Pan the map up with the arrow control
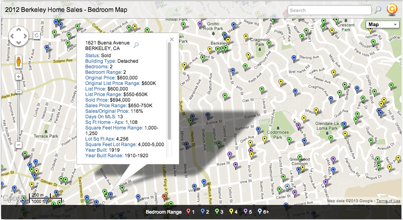Image resolution: width=403 pixels, height=220 pixels. pyautogui.click(x=19, y=30)
